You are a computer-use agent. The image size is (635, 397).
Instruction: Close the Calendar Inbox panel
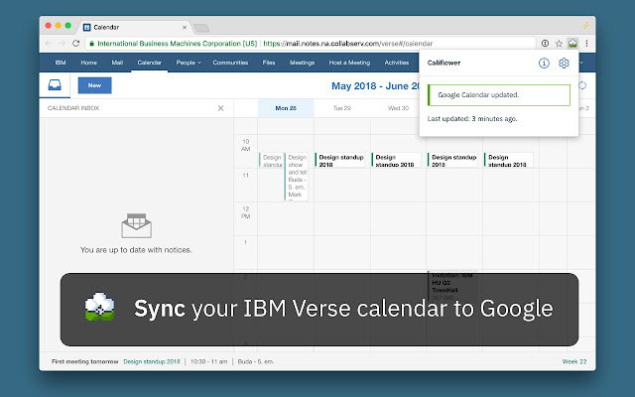[x=220, y=108]
